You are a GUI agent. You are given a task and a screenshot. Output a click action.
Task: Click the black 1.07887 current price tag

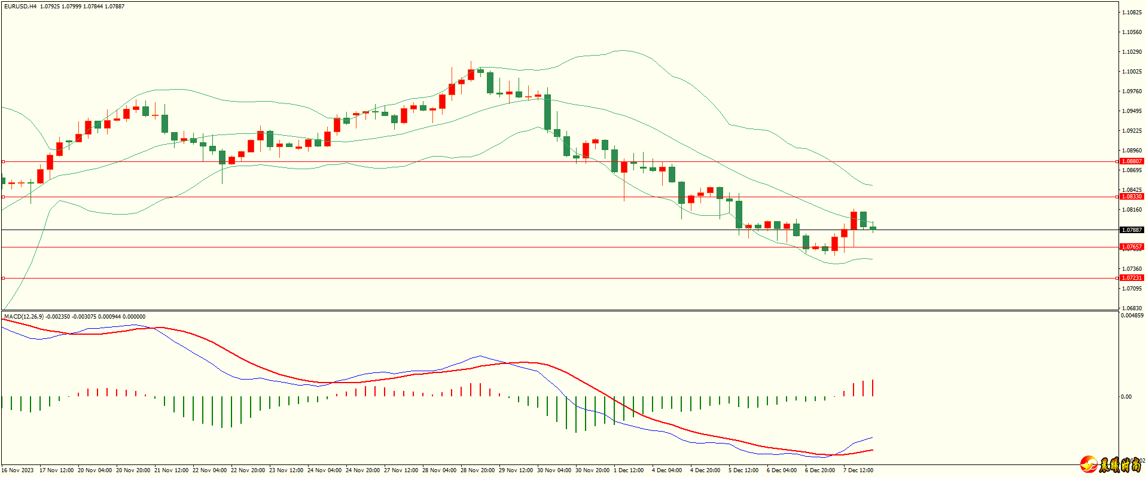[x=1132, y=230]
